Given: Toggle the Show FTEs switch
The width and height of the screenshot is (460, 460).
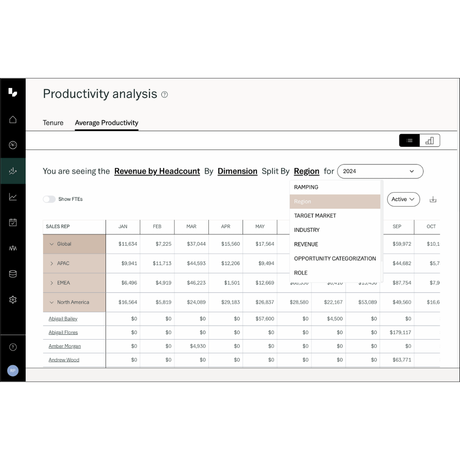Looking at the screenshot, I should [49, 199].
